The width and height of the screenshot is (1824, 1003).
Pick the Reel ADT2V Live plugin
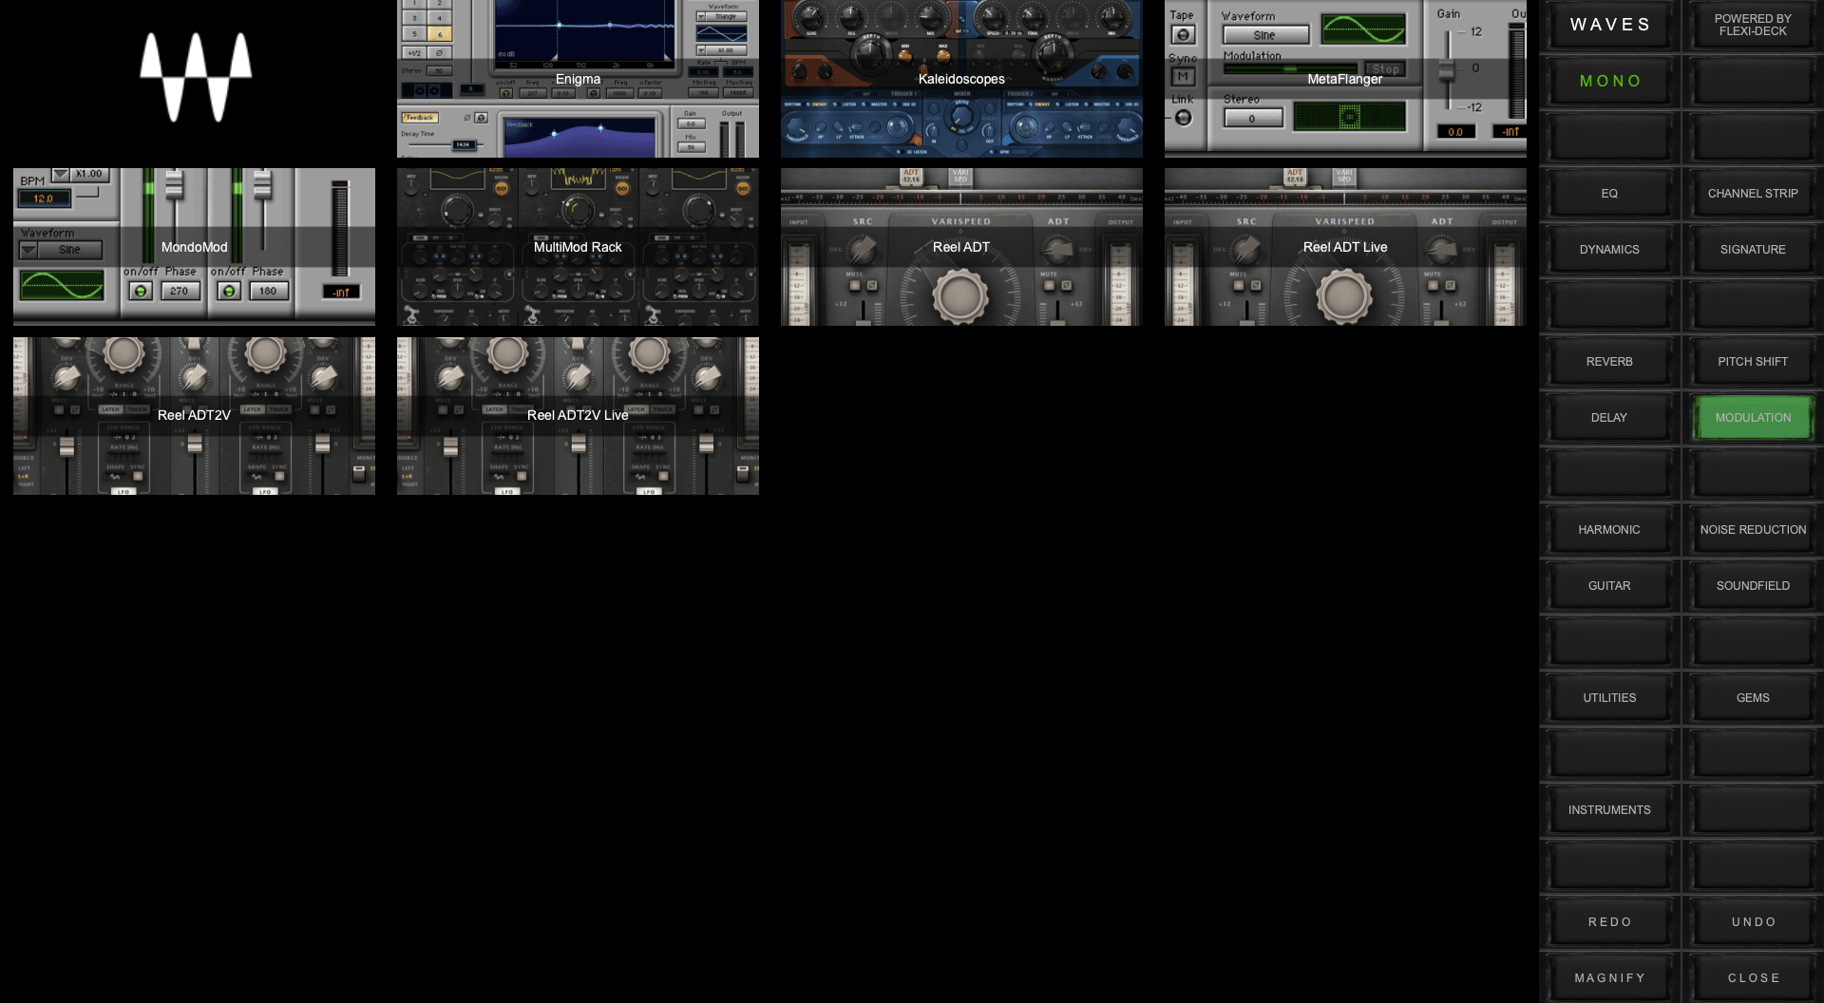tap(578, 415)
